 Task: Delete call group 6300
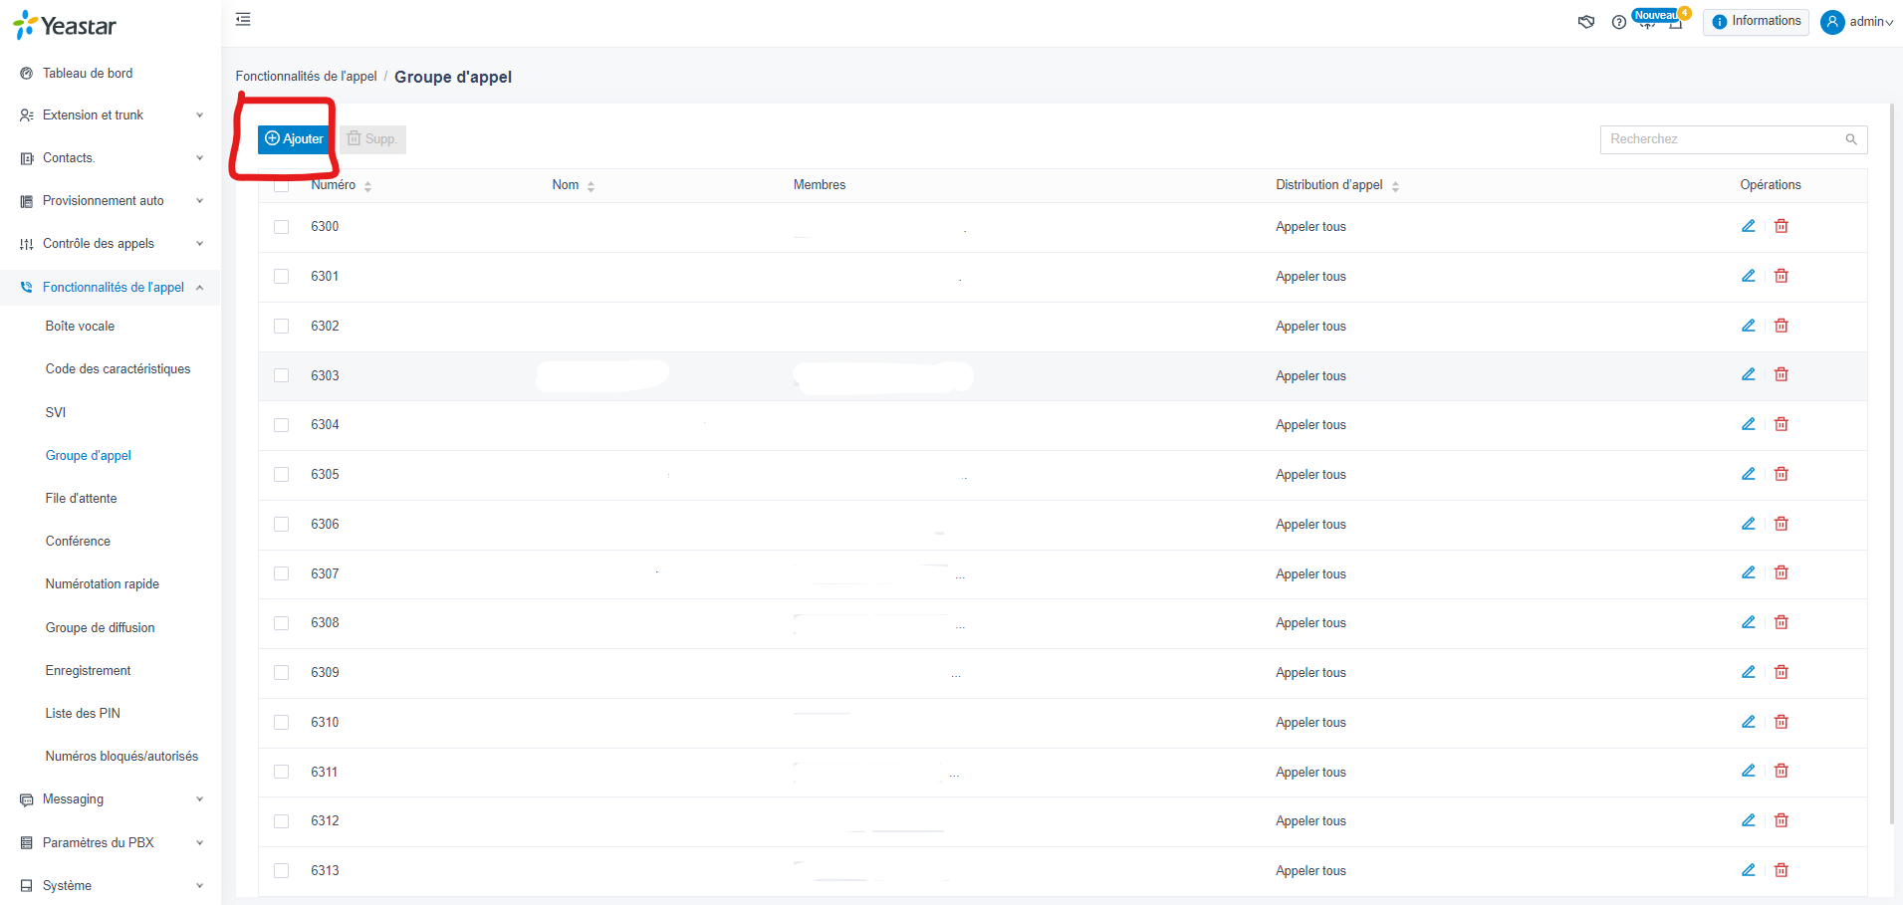1782,226
